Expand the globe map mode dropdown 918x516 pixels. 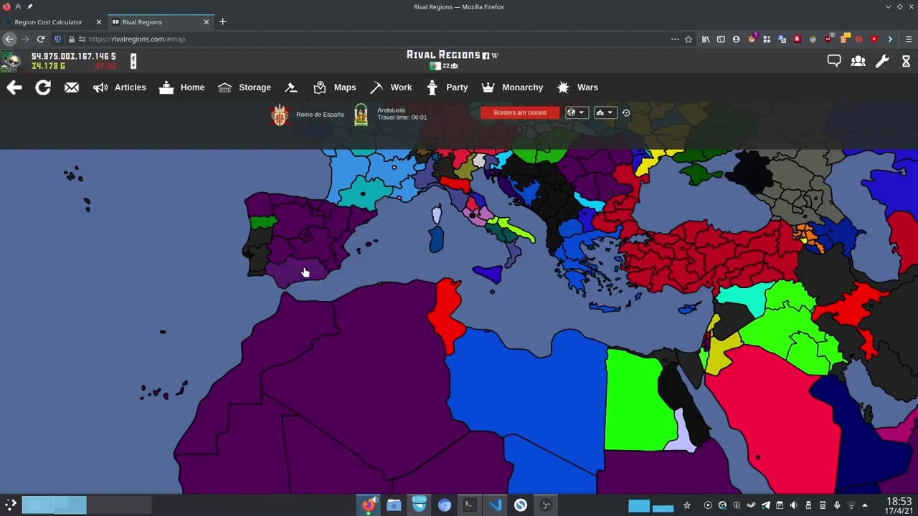coord(577,113)
